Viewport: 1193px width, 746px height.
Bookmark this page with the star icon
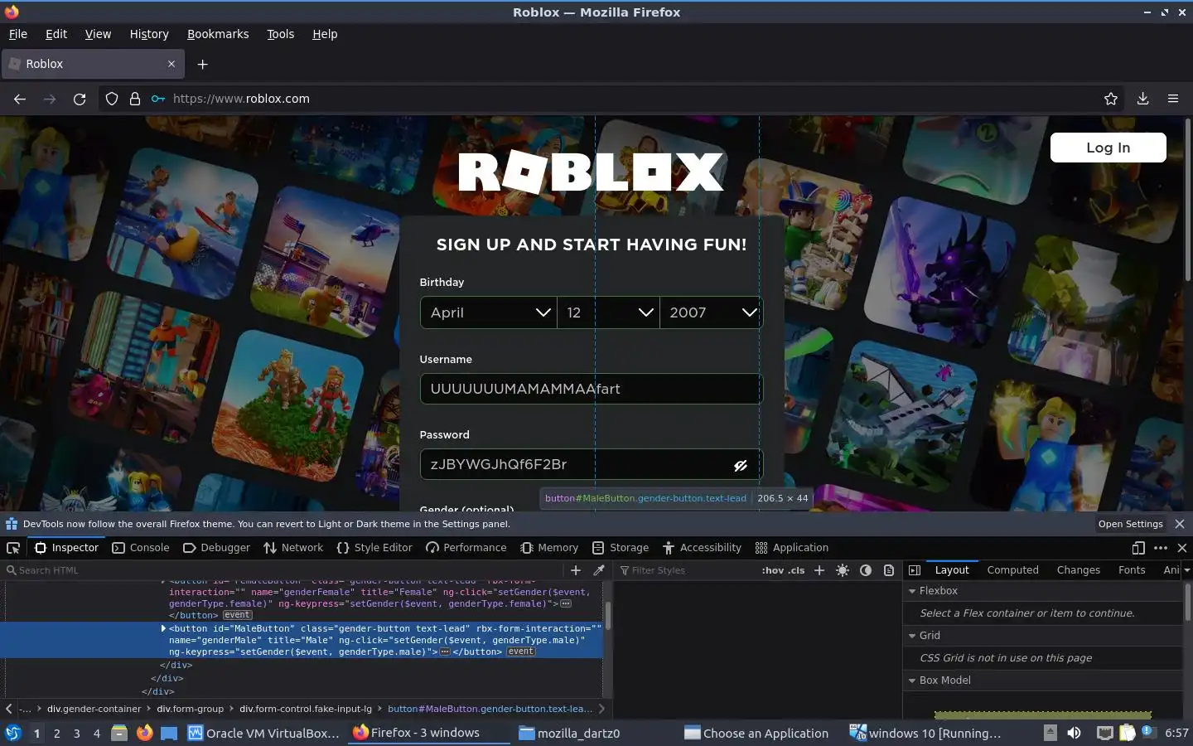point(1111,99)
